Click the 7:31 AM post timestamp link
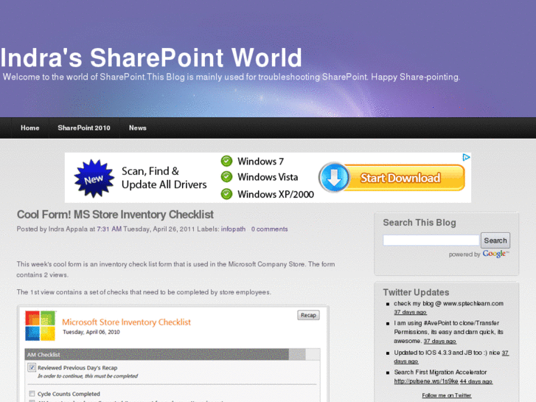Image resolution: width=536 pixels, height=402 pixels. pyautogui.click(x=109, y=229)
